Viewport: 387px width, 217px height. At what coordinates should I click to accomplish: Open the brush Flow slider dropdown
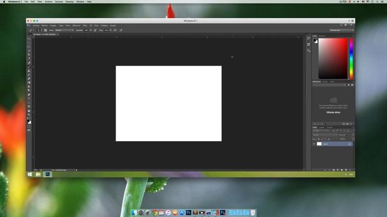click(110, 30)
